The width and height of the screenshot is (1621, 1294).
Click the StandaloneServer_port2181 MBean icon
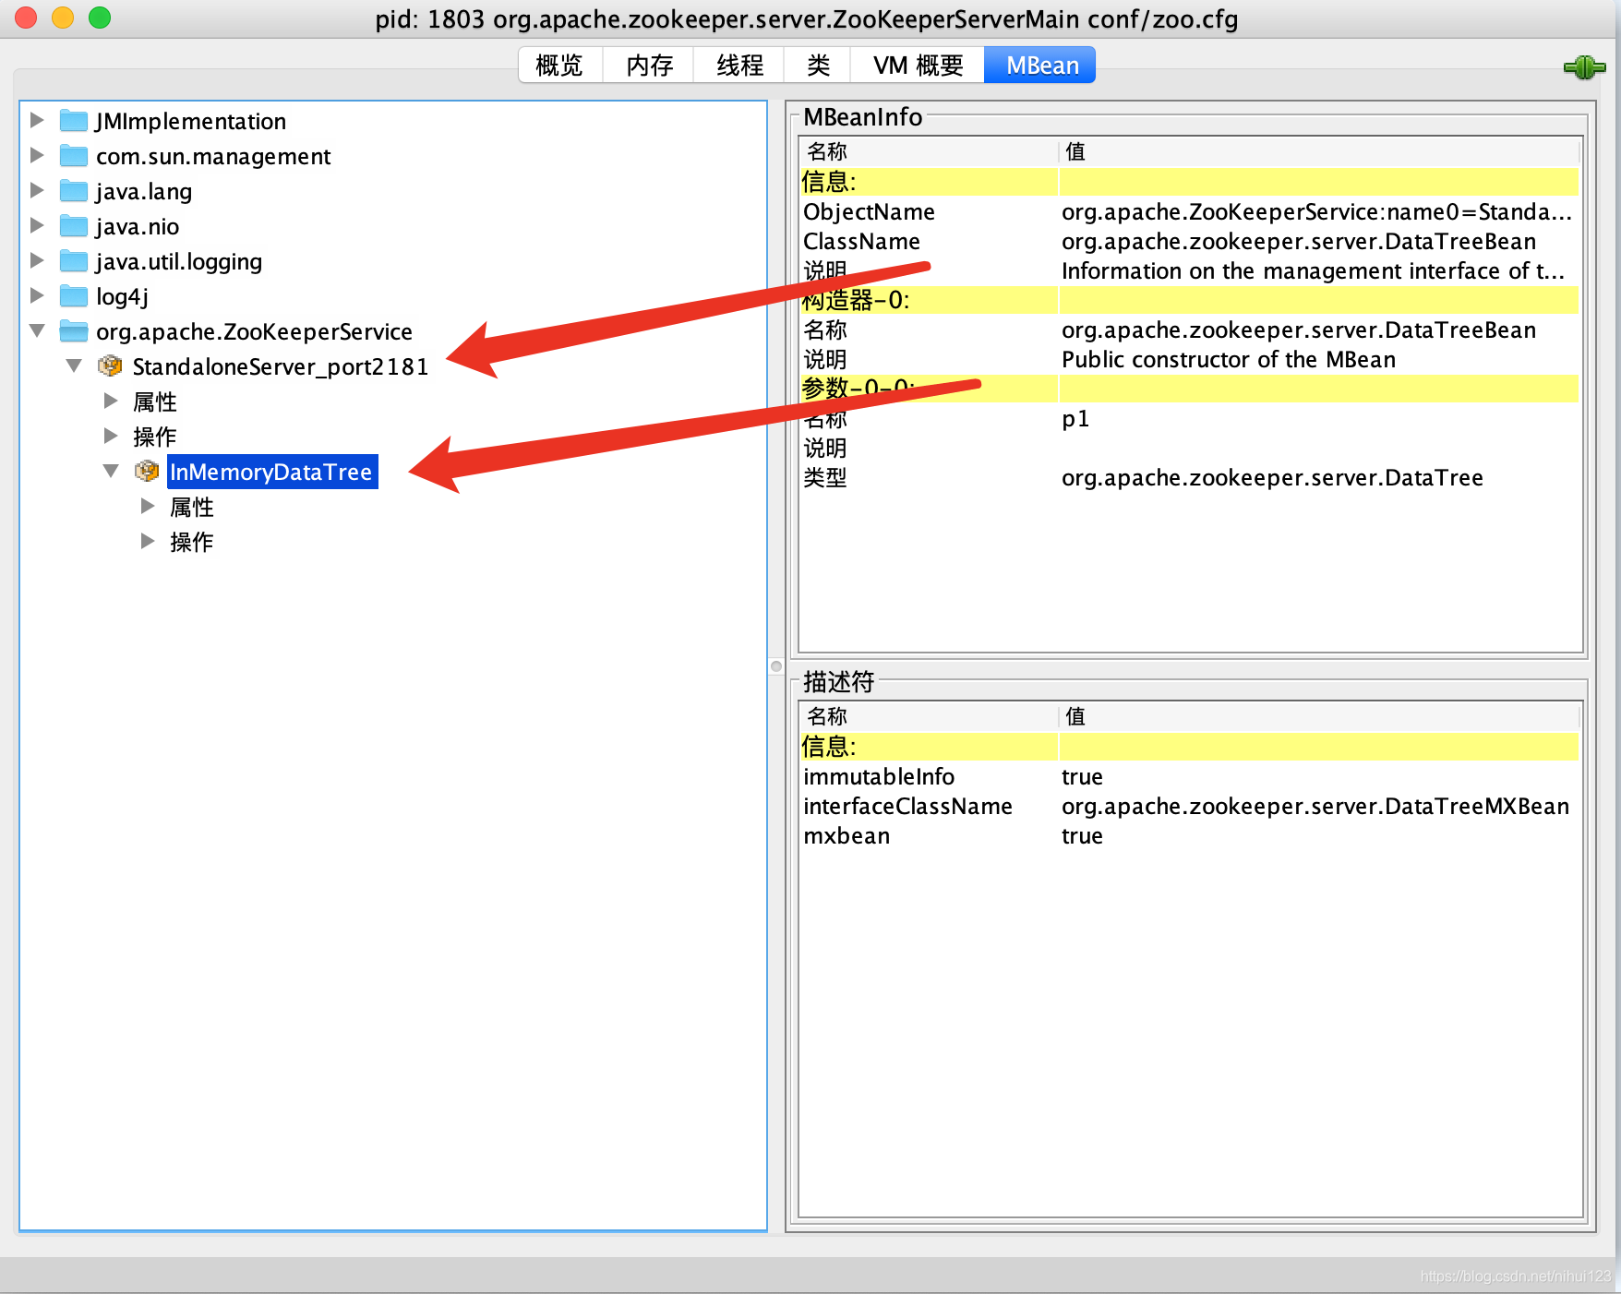(x=110, y=366)
